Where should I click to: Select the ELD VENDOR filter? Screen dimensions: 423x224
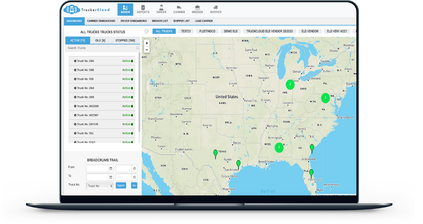click(310, 31)
